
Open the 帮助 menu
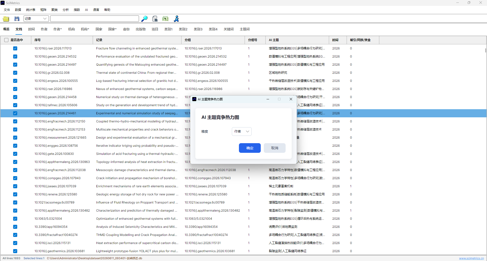[107, 10]
